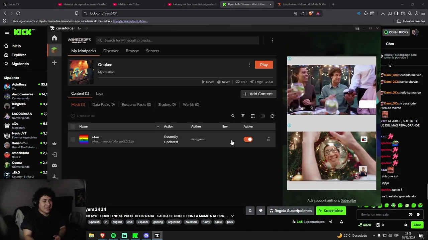Check the e4mc mod row checkbox
The image size is (428, 240).
coord(73,139)
